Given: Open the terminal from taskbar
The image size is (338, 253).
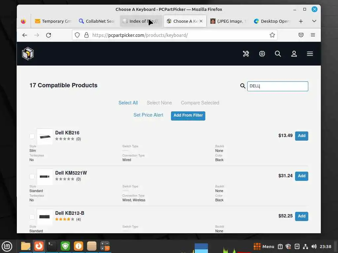Looking at the screenshot, I should [x=52, y=246].
